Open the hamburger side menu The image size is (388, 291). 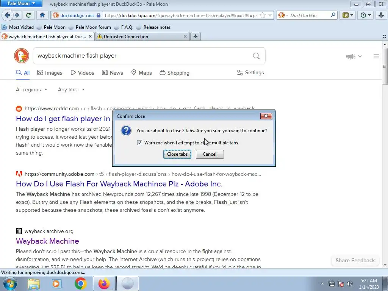tap(376, 56)
